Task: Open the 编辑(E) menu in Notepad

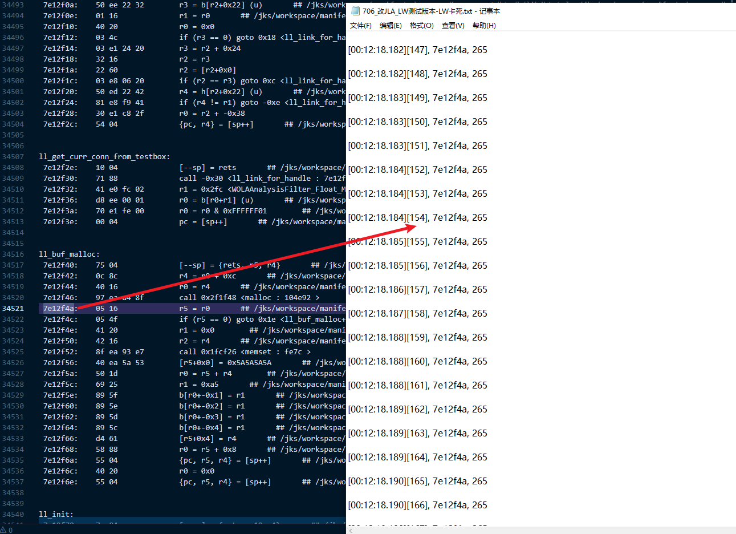Action: click(x=391, y=26)
